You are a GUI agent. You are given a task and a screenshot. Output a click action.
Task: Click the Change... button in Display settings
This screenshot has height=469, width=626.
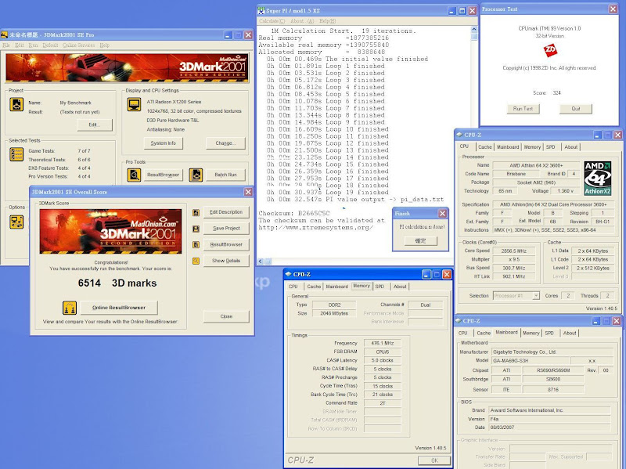pyautogui.click(x=225, y=143)
